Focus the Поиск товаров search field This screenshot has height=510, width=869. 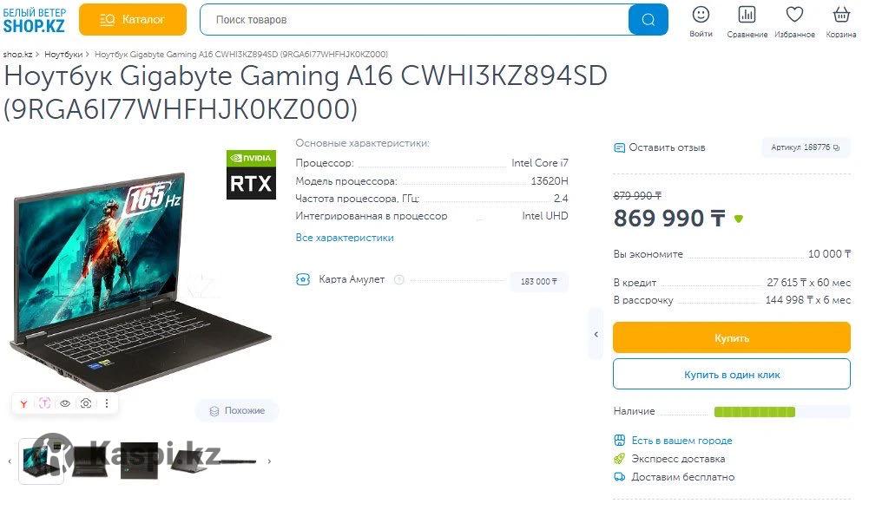point(414,20)
